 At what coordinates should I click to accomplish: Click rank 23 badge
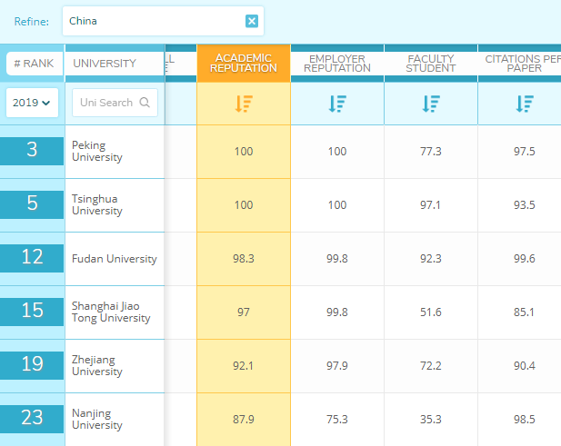tap(32, 419)
